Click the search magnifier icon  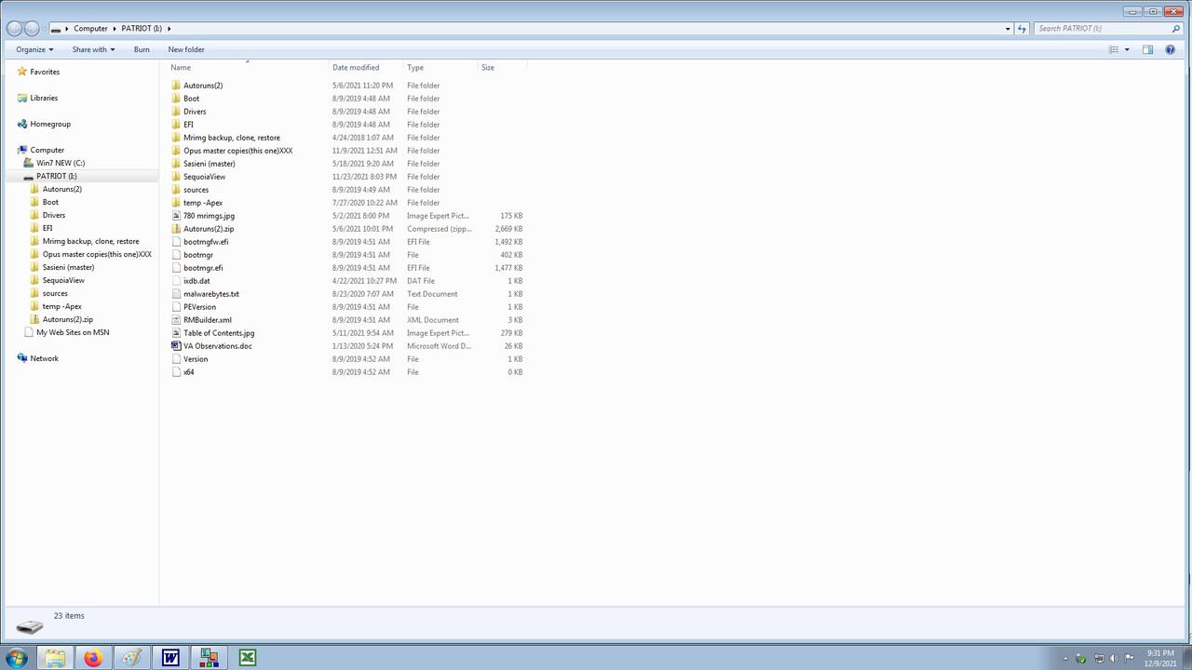[1177, 29]
